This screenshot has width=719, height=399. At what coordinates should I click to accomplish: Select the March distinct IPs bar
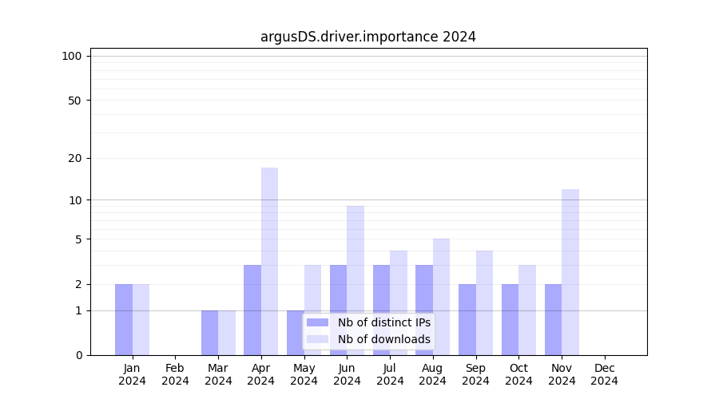pos(209,332)
